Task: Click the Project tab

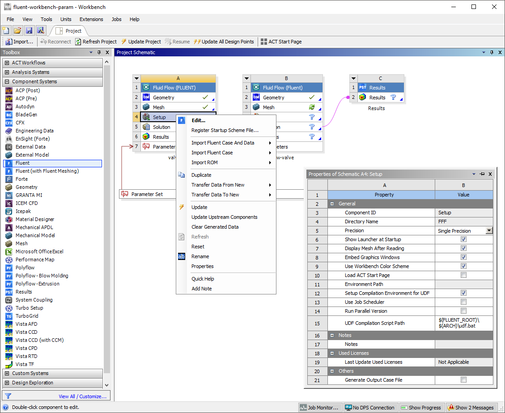Action: point(68,31)
